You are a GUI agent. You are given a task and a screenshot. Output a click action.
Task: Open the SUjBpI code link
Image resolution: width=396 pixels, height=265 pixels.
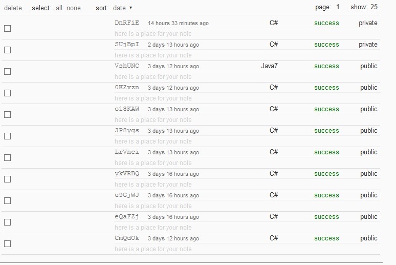point(127,44)
